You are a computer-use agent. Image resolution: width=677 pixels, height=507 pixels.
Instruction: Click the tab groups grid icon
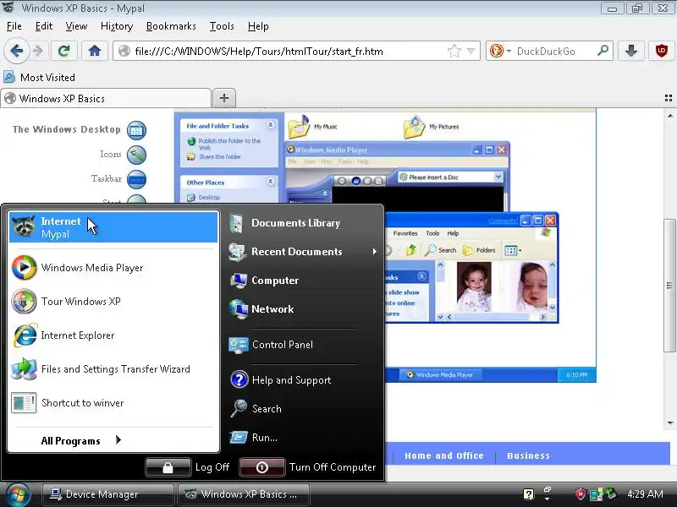point(669,98)
